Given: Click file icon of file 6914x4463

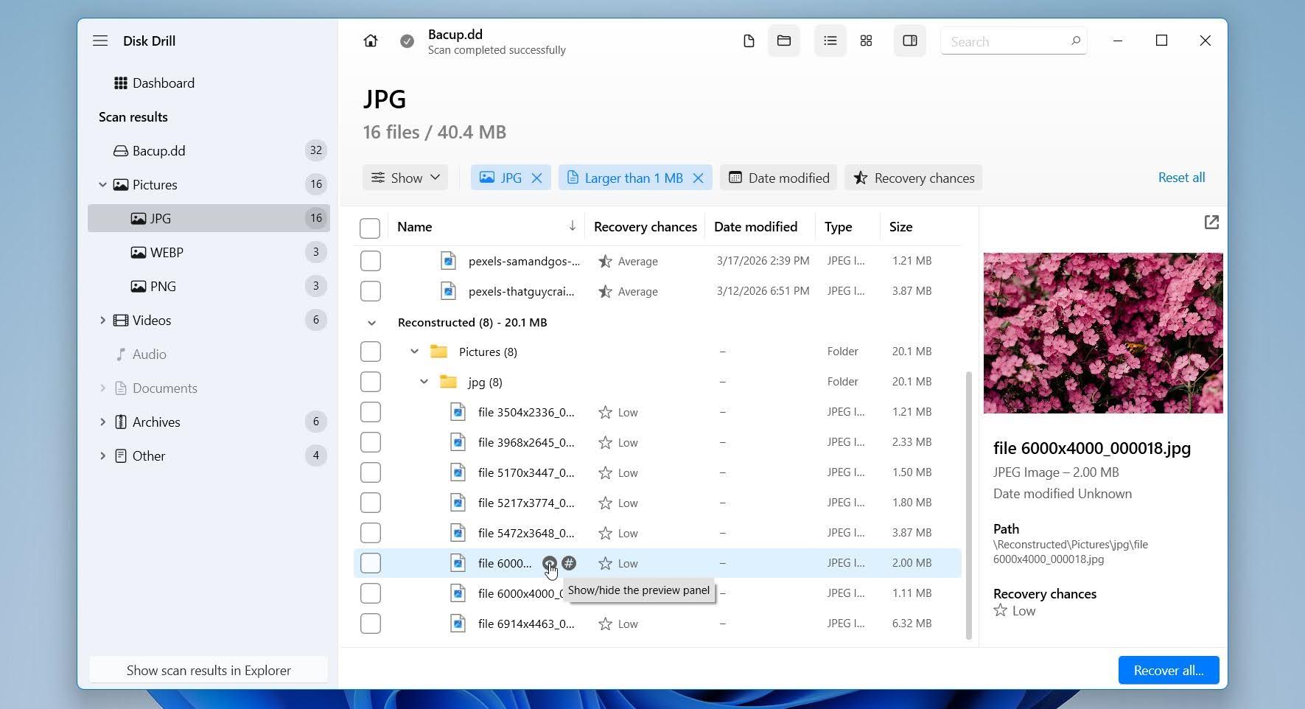Looking at the screenshot, I should [458, 624].
